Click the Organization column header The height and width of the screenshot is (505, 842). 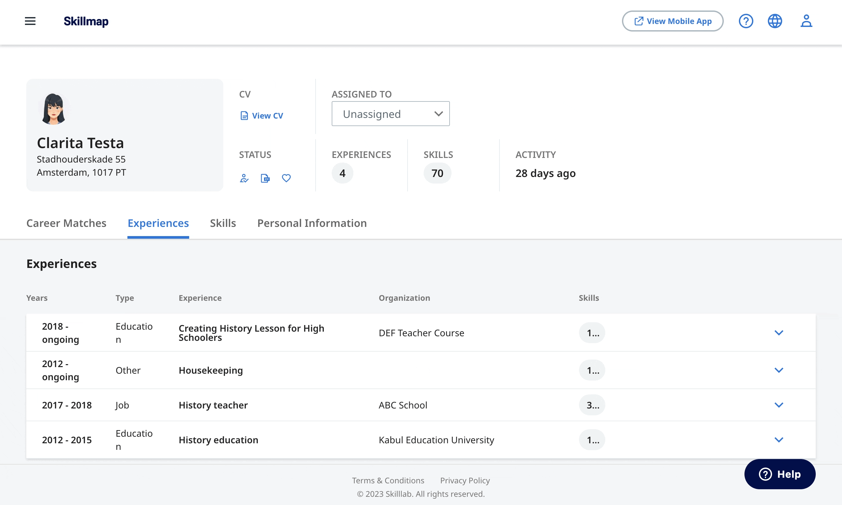[404, 298]
